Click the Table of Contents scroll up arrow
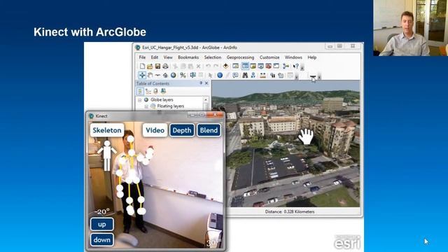This screenshot has width=448, height=252. click(206, 99)
